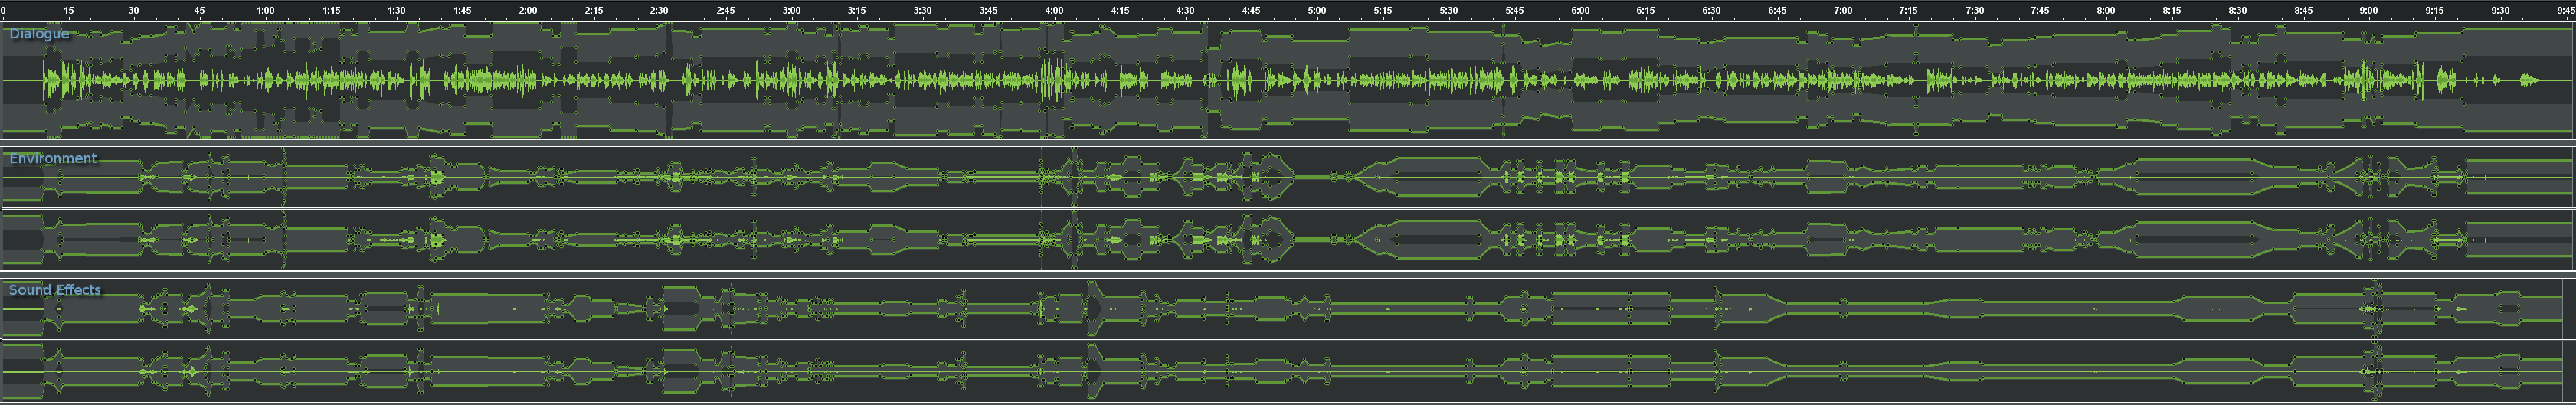
Task: Click the 7:00 ruler mark
Action: coord(1843,11)
